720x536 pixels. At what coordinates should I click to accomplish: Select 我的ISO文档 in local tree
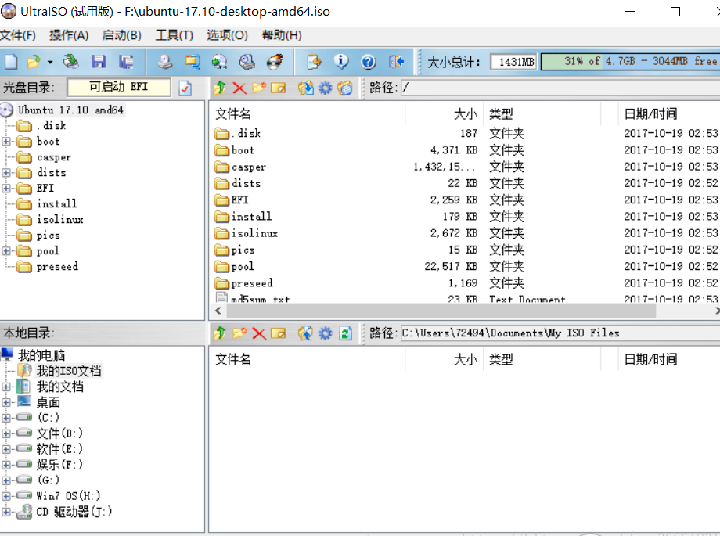[69, 371]
